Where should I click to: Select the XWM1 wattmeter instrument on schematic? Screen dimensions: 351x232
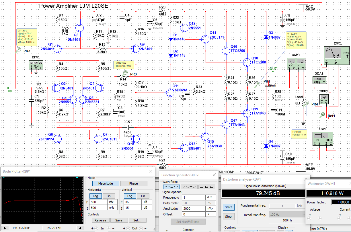coord(296,63)
